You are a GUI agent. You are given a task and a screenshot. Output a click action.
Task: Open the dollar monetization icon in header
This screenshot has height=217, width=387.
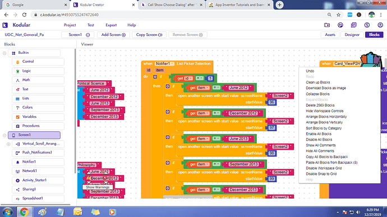pos(367,25)
